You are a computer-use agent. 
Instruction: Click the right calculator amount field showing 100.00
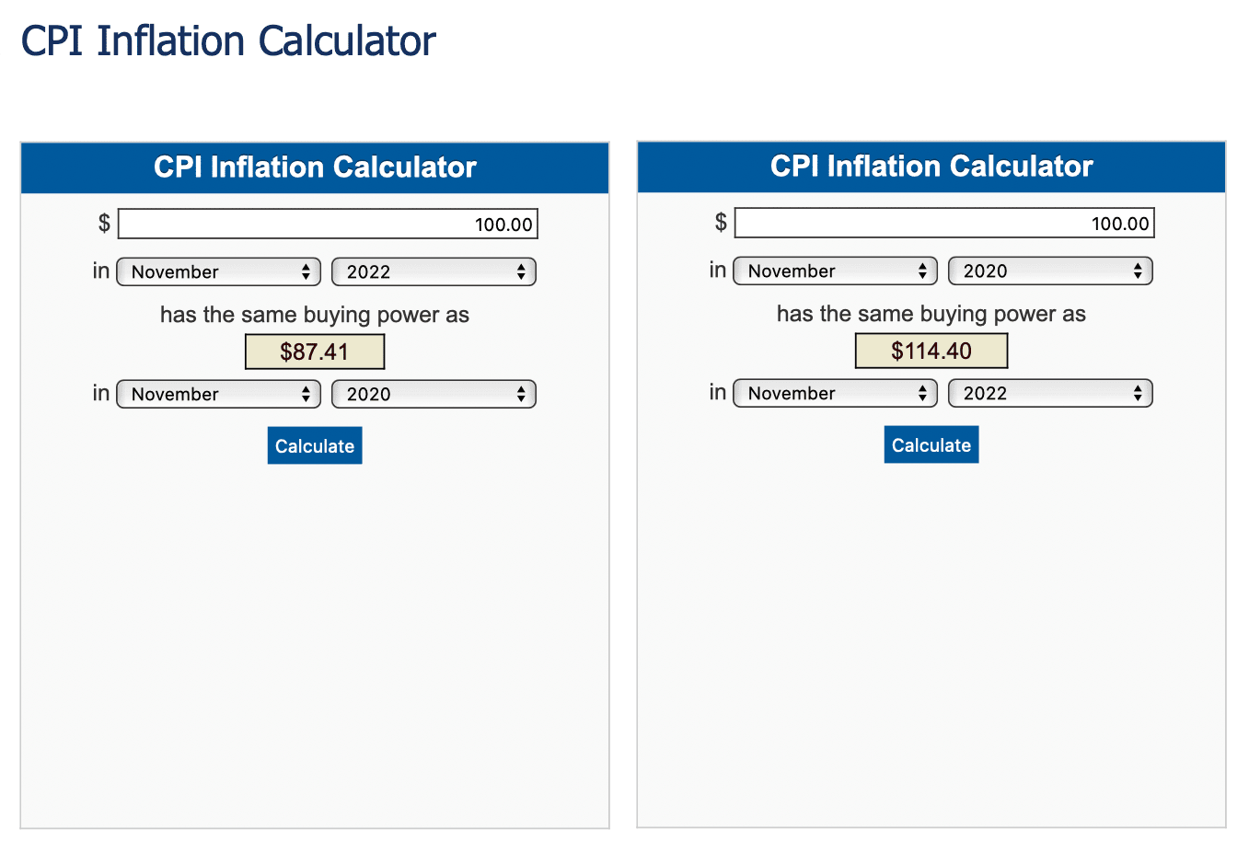(x=944, y=222)
